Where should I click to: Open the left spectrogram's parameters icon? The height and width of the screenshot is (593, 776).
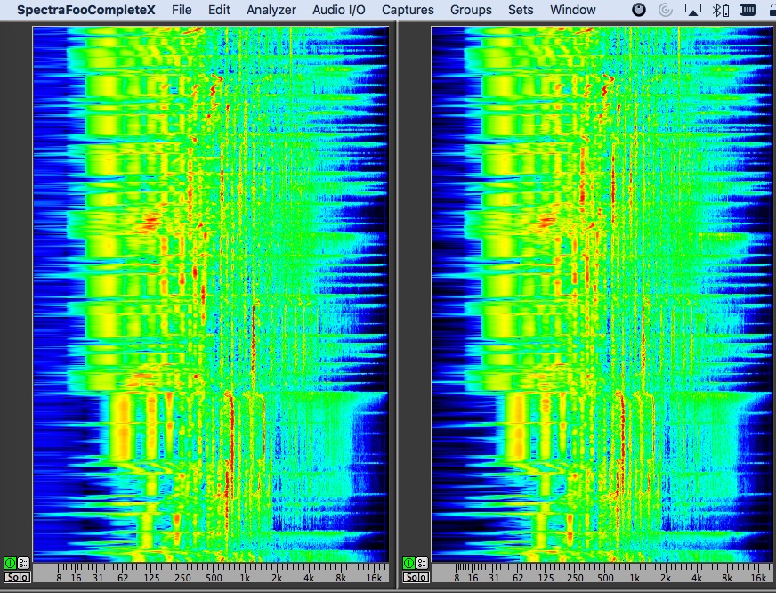click(23, 563)
